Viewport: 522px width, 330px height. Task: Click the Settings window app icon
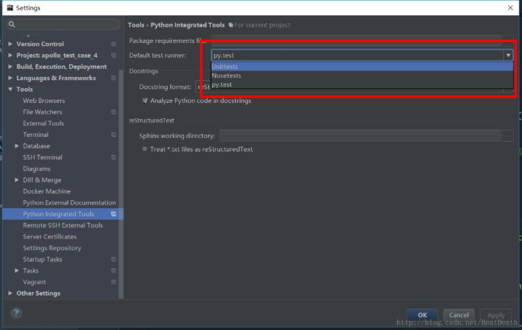pos(10,8)
